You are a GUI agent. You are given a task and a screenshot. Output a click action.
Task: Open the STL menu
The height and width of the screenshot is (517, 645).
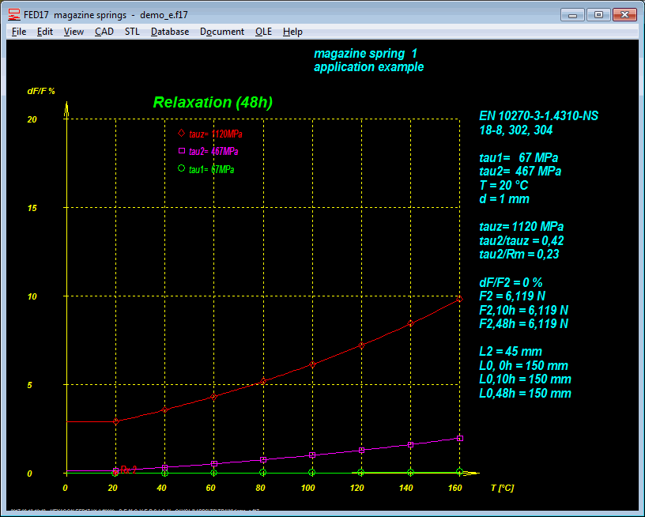[132, 32]
